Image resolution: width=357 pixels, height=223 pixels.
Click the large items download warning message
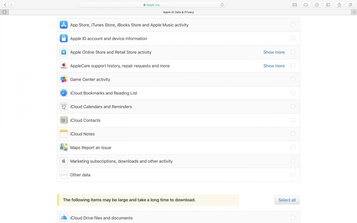coord(148,200)
